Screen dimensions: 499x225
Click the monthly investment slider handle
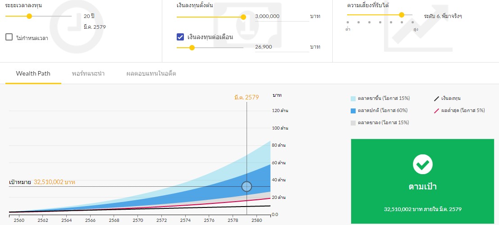[x=192, y=47]
